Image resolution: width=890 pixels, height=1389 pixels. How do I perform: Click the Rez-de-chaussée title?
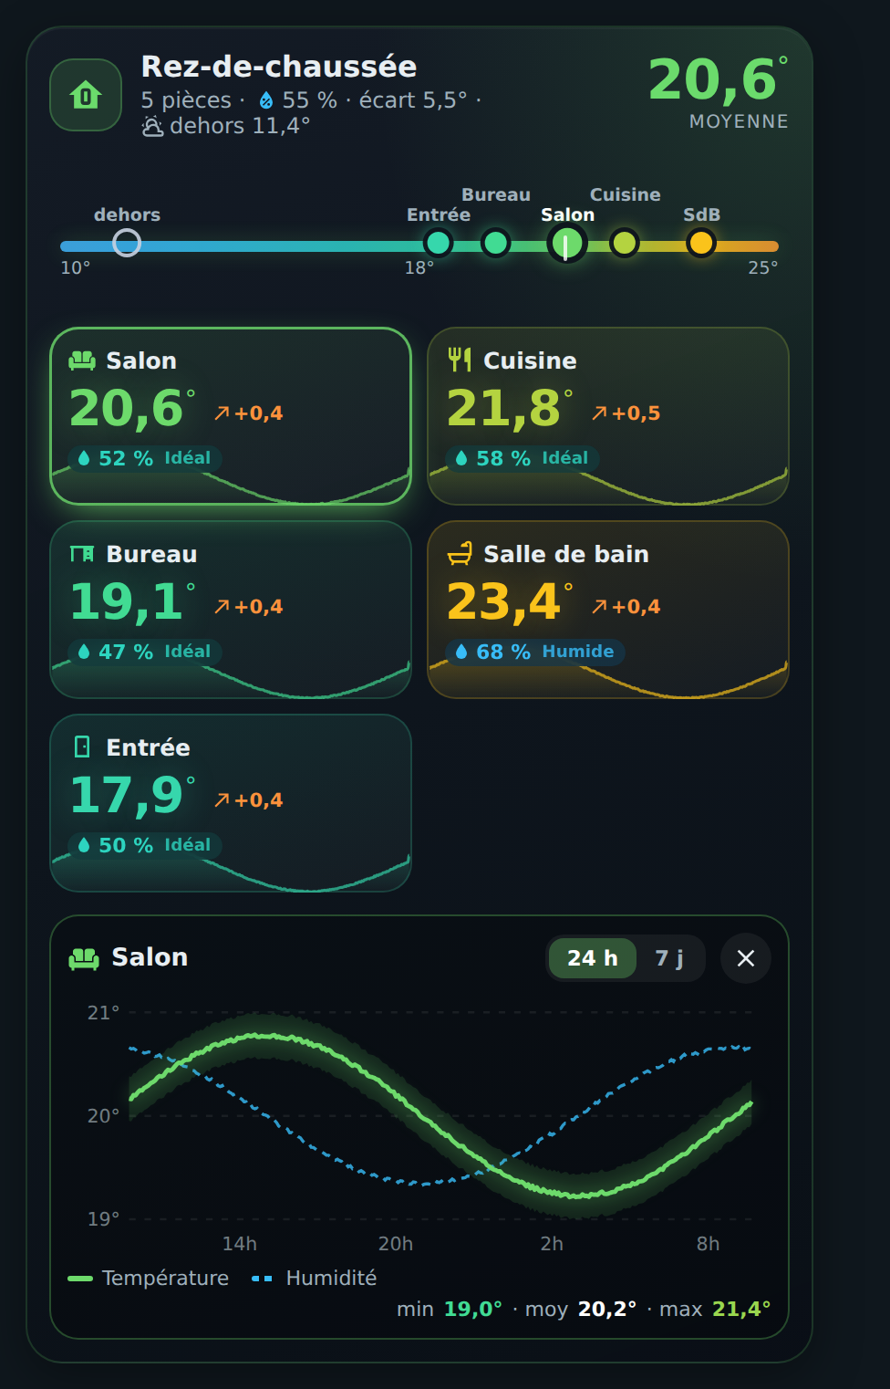click(279, 67)
